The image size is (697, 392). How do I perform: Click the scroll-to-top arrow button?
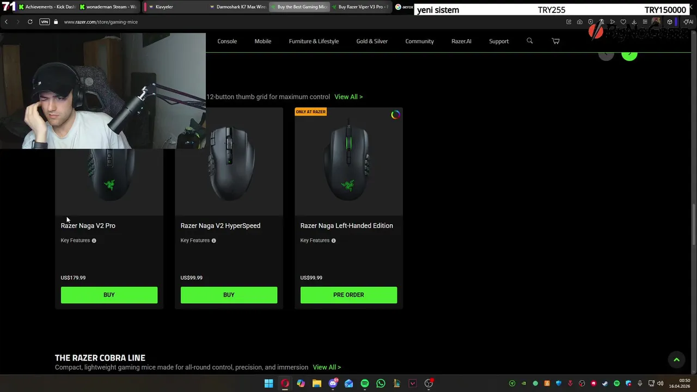676,359
